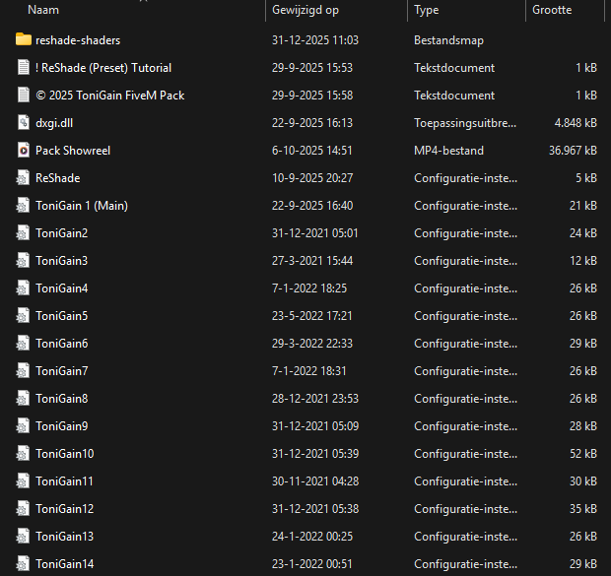The height and width of the screenshot is (576, 611).
Task: Select the ReShade configuration file icon
Action: point(25,178)
